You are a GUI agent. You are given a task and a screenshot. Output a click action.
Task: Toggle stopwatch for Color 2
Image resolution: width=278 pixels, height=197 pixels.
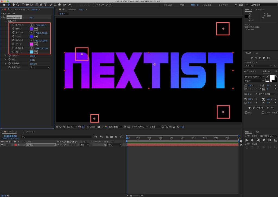[x=13, y=36]
